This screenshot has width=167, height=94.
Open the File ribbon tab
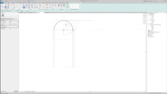[2, 3]
